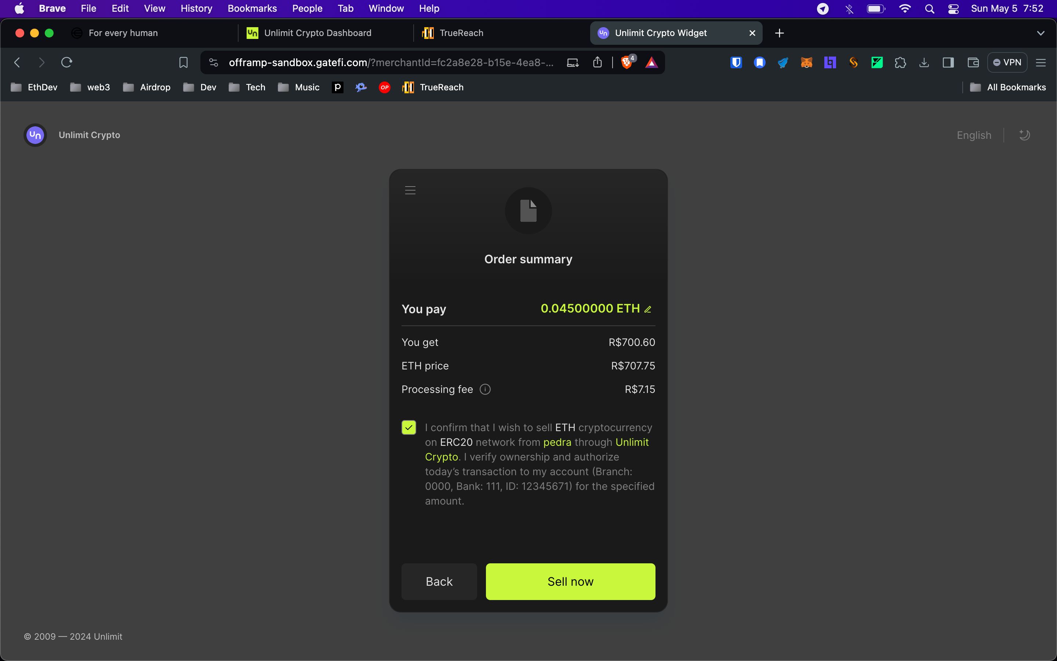1057x661 pixels.
Task: Open the Bookmarks menu
Action: 252,8
